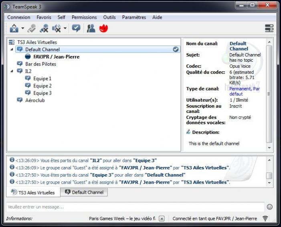Click the message input field
This screenshot has height=227, width=281.
tap(135, 207)
